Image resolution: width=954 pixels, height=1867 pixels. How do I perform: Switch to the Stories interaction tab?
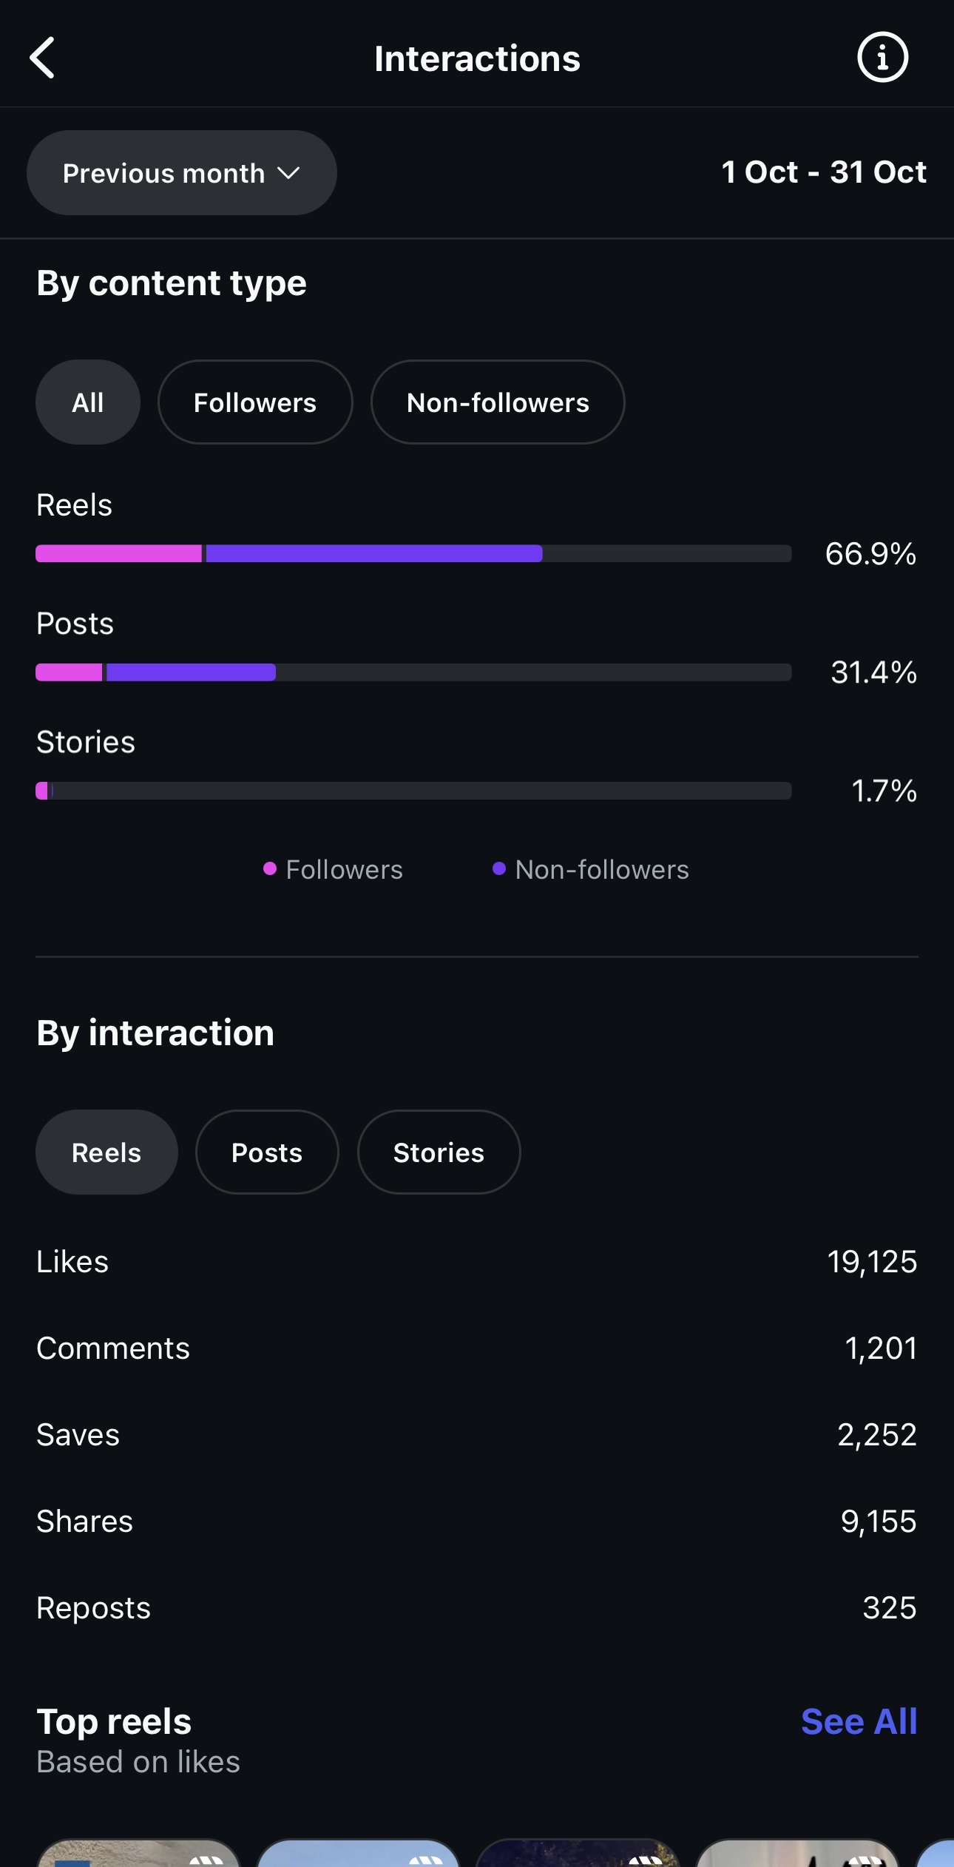point(439,1152)
